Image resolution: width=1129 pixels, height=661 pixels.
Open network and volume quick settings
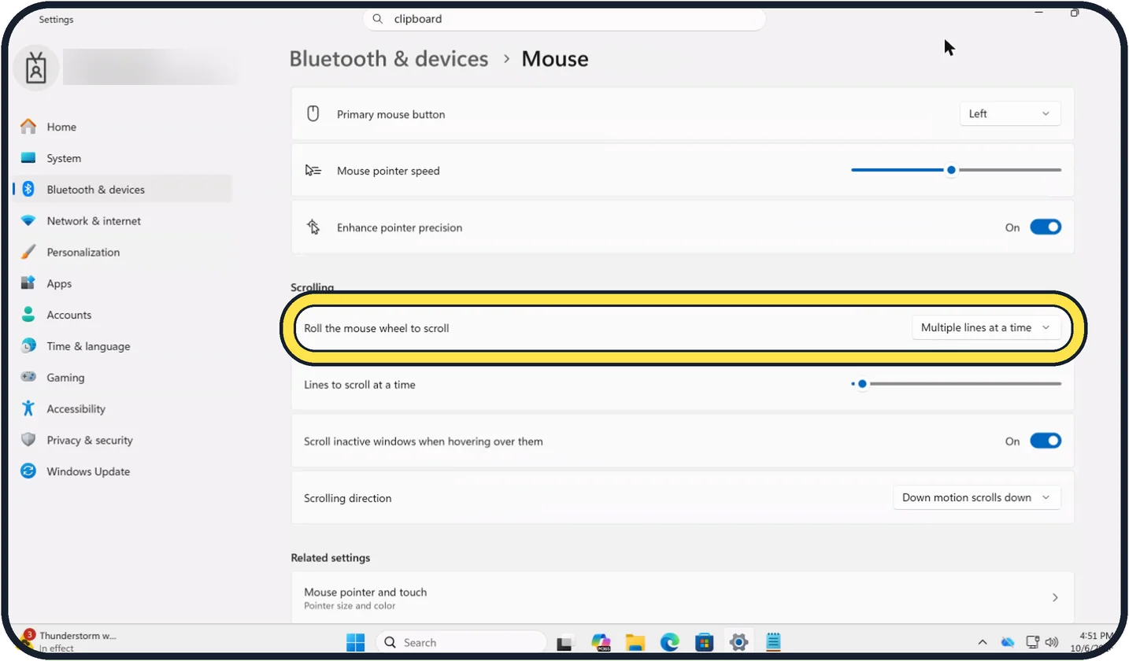coord(1042,642)
